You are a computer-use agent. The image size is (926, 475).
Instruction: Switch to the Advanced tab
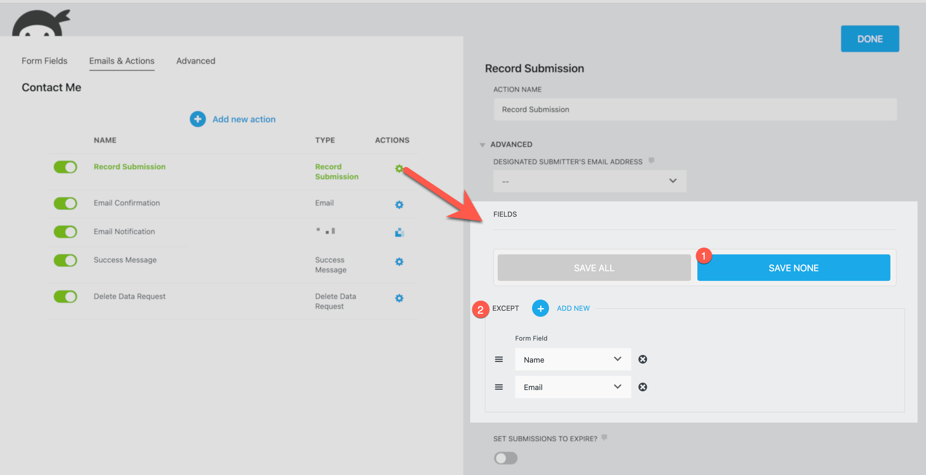click(x=195, y=61)
